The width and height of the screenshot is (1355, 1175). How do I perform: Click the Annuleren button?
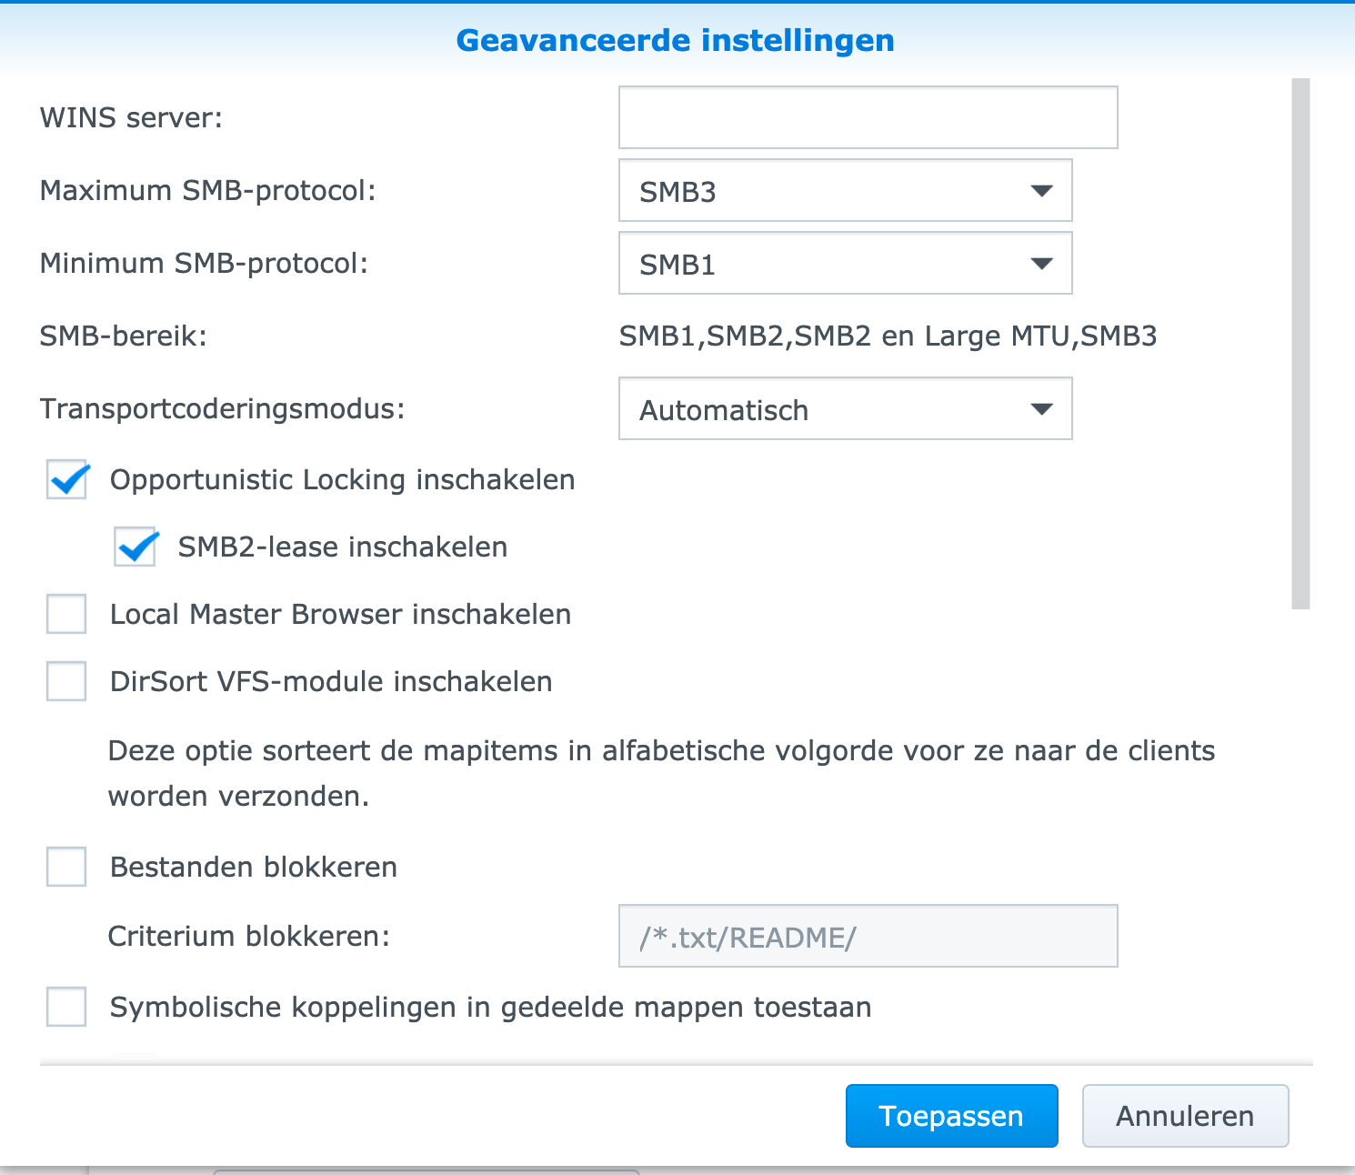click(1185, 1116)
